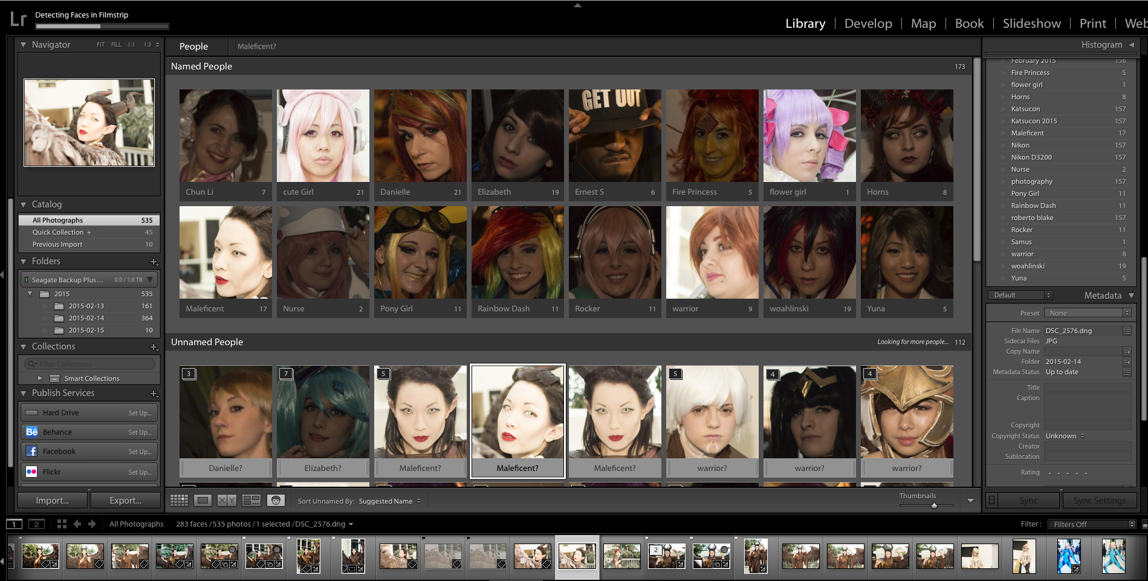The image size is (1148, 581).
Task: Click main window display button 1
Action: point(15,524)
